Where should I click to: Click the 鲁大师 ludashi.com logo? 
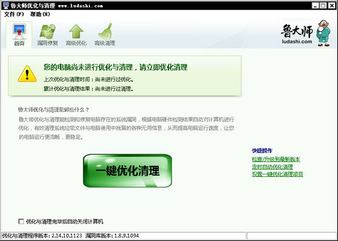[x=297, y=34]
